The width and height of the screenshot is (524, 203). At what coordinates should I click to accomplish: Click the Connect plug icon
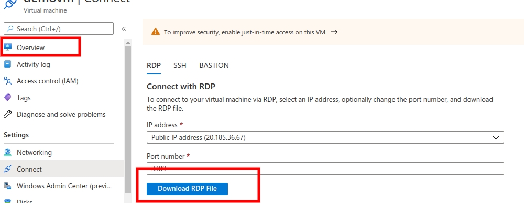click(7, 169)
